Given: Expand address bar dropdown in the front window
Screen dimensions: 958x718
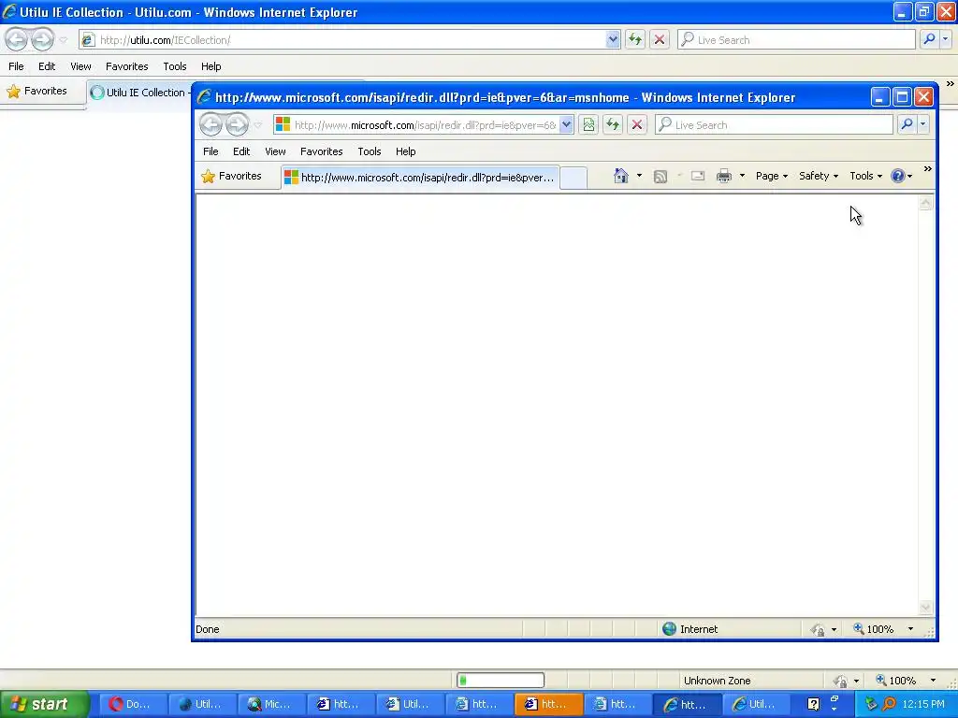Looking at the screenshot, I should [x=566, y=124].
